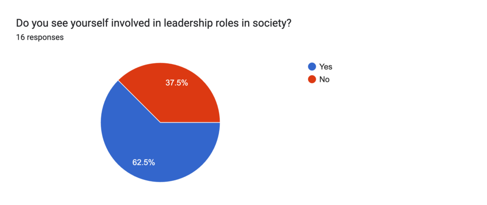
Task: Click the 16 responses count text
Action: tap(40, 38)
